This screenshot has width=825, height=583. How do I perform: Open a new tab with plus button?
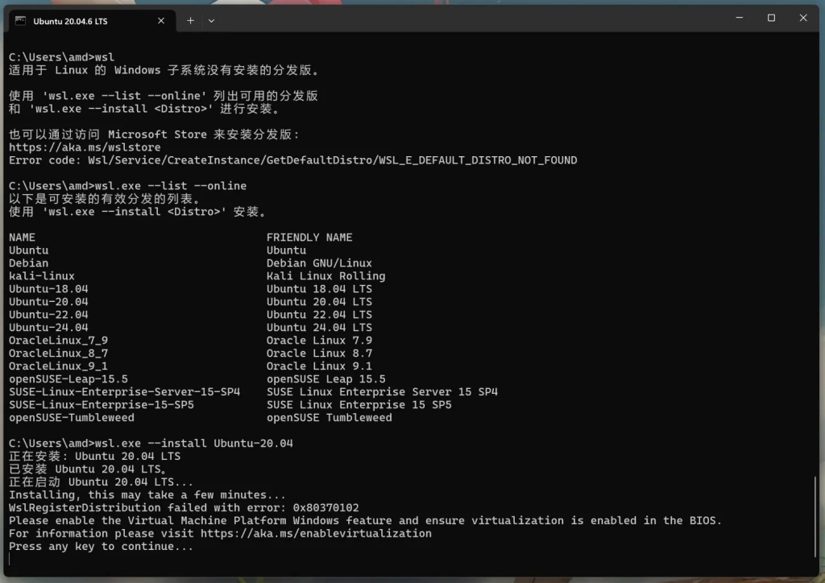coord(190,21)
